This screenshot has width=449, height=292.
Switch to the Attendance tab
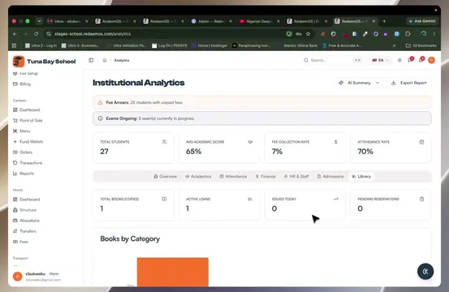233,177
